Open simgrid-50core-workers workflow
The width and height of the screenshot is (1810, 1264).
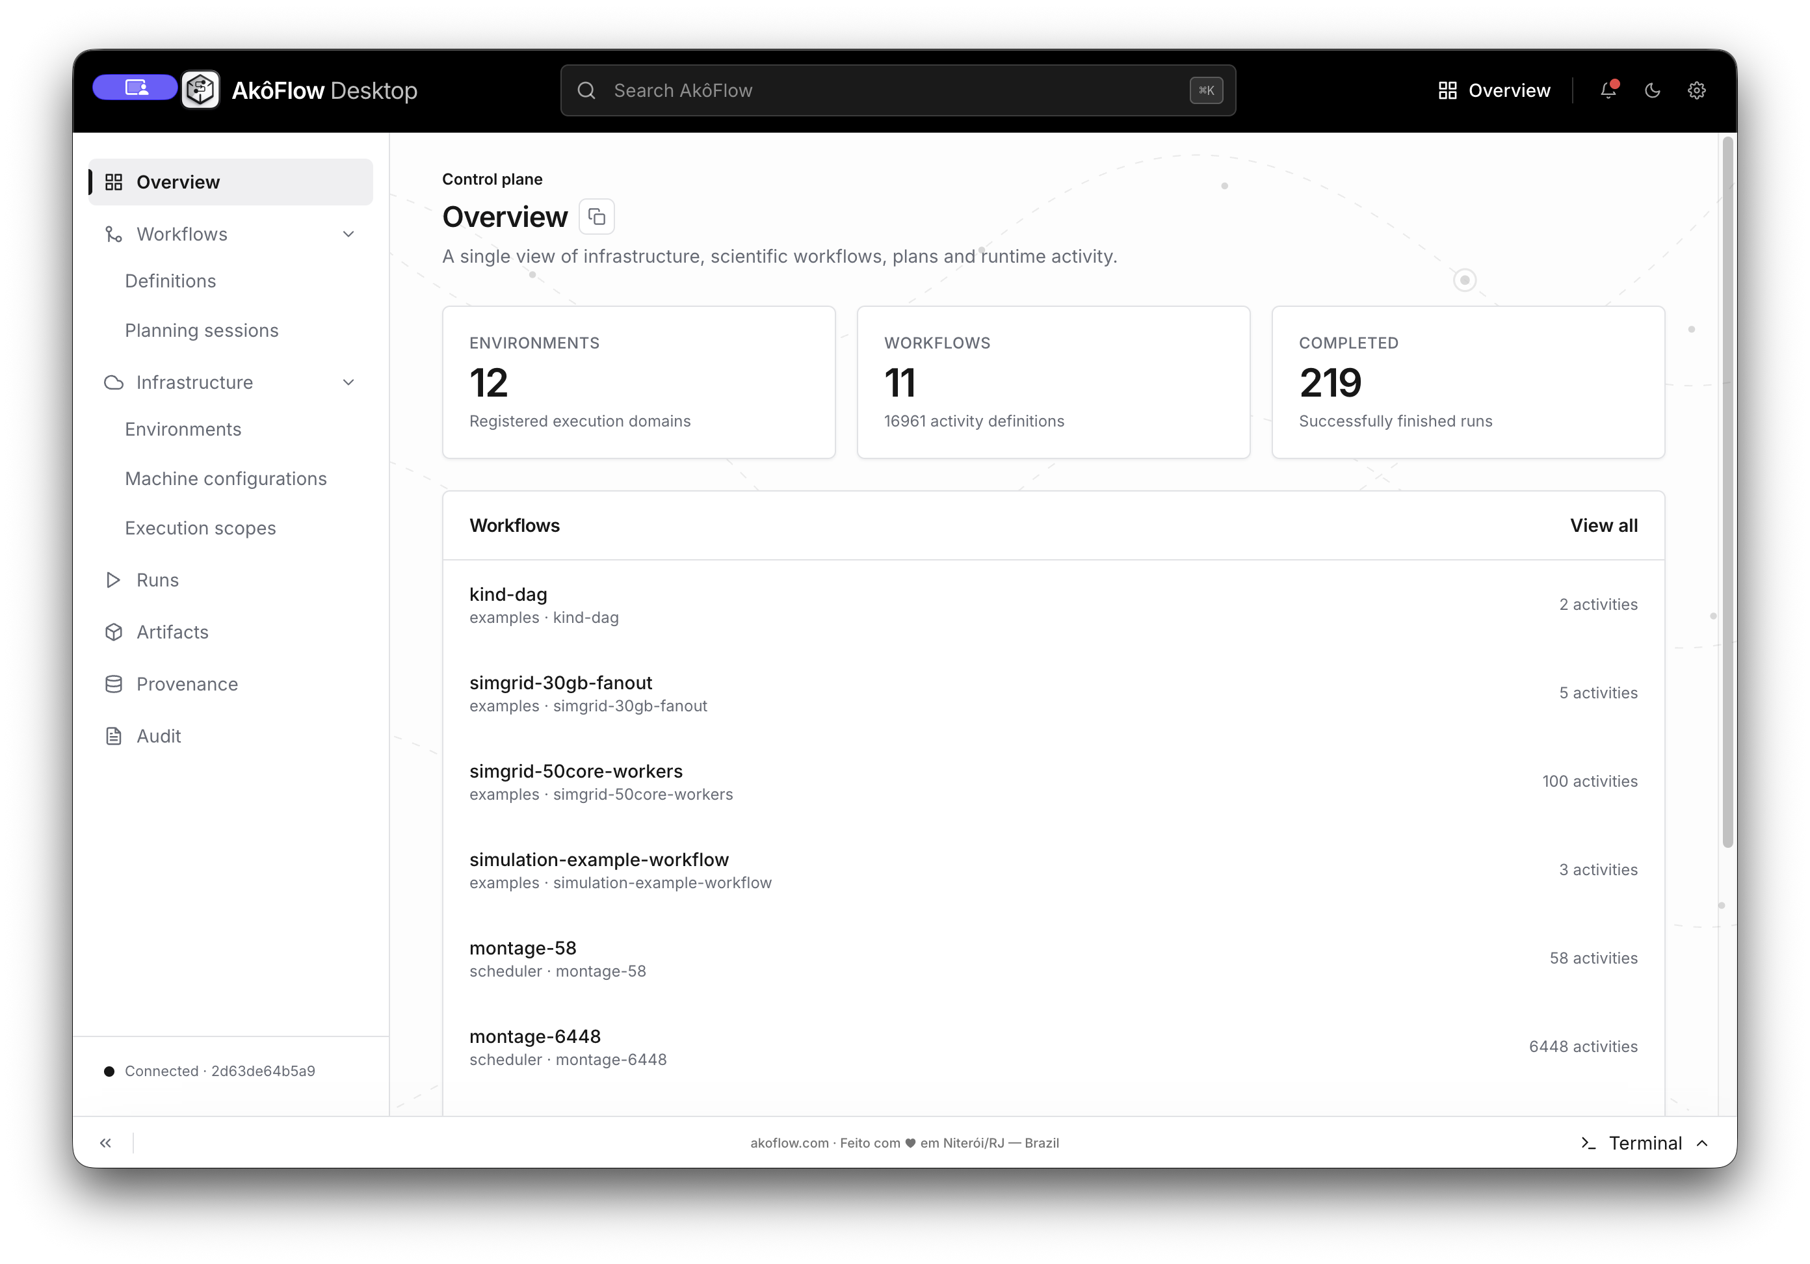[x=1053, y=782]
